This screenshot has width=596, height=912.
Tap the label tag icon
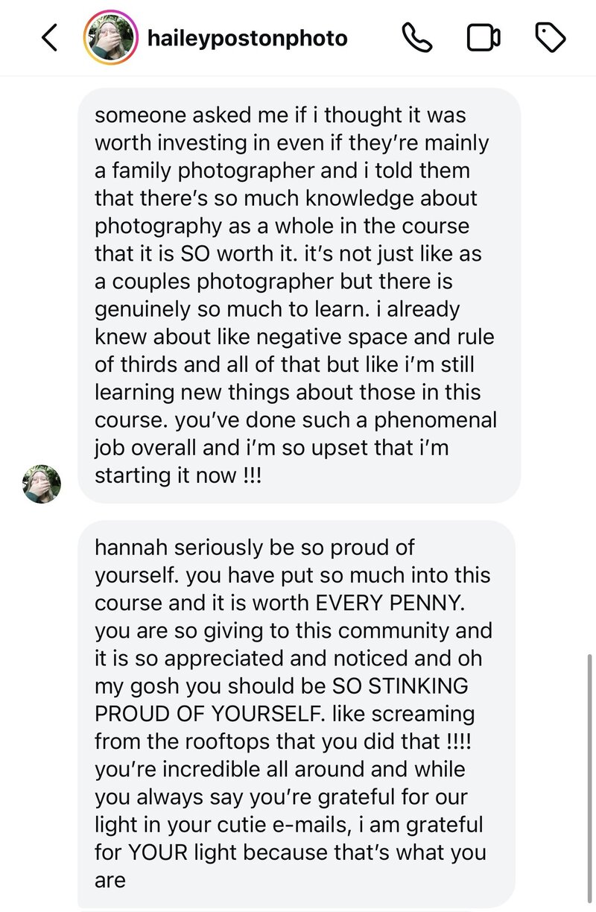(551, 38)
